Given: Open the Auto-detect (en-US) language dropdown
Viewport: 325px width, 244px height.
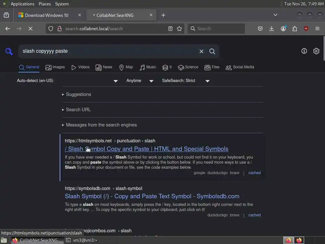Looking at the screenshot, I should pos(67,81).
